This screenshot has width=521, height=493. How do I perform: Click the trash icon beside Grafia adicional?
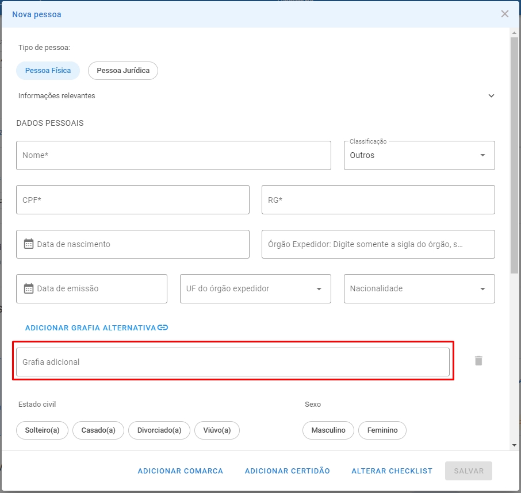tap(478, 361)
